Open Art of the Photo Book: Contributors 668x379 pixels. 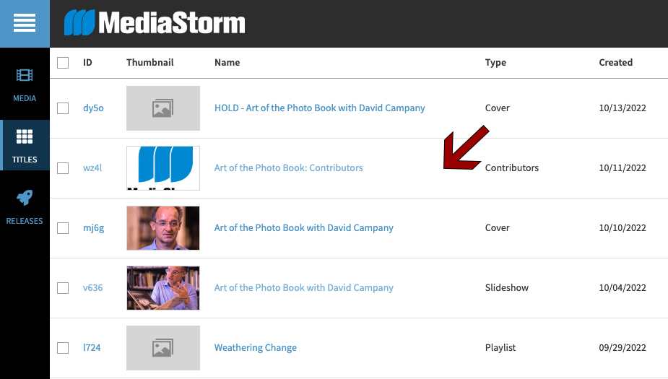click(x=288, y=168)
